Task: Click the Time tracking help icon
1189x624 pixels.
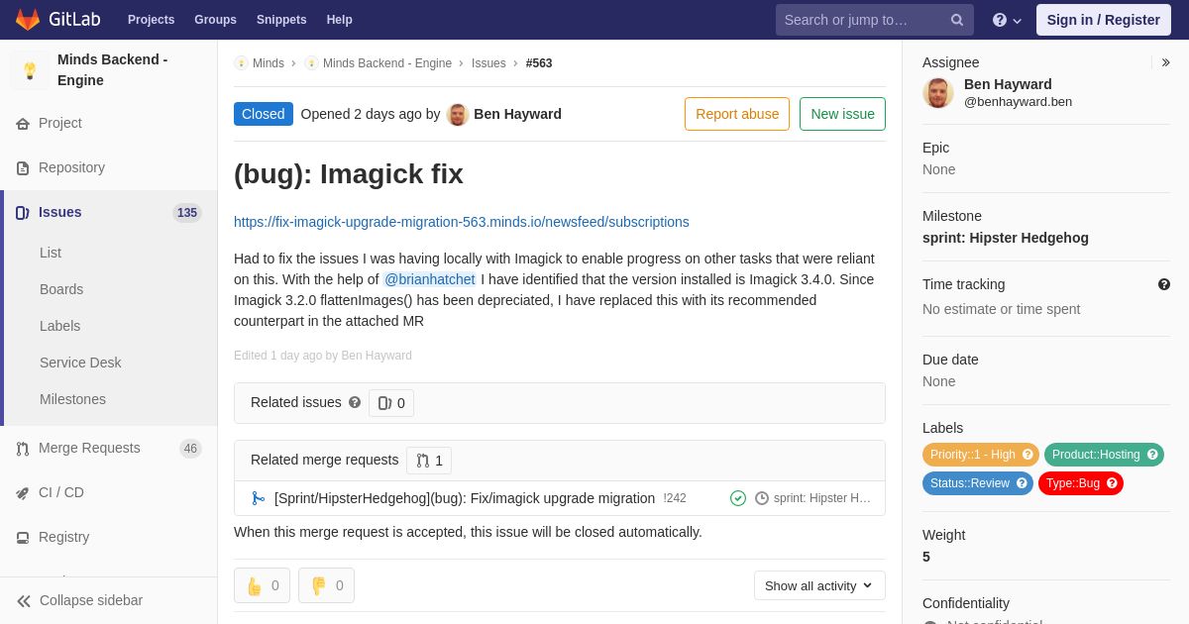Action: [x=1164, y=284]
